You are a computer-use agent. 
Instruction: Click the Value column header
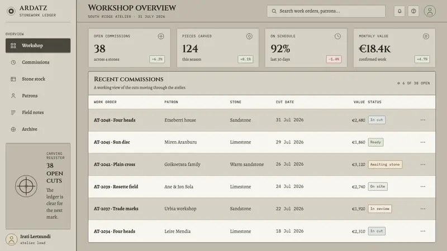[359, 102]
